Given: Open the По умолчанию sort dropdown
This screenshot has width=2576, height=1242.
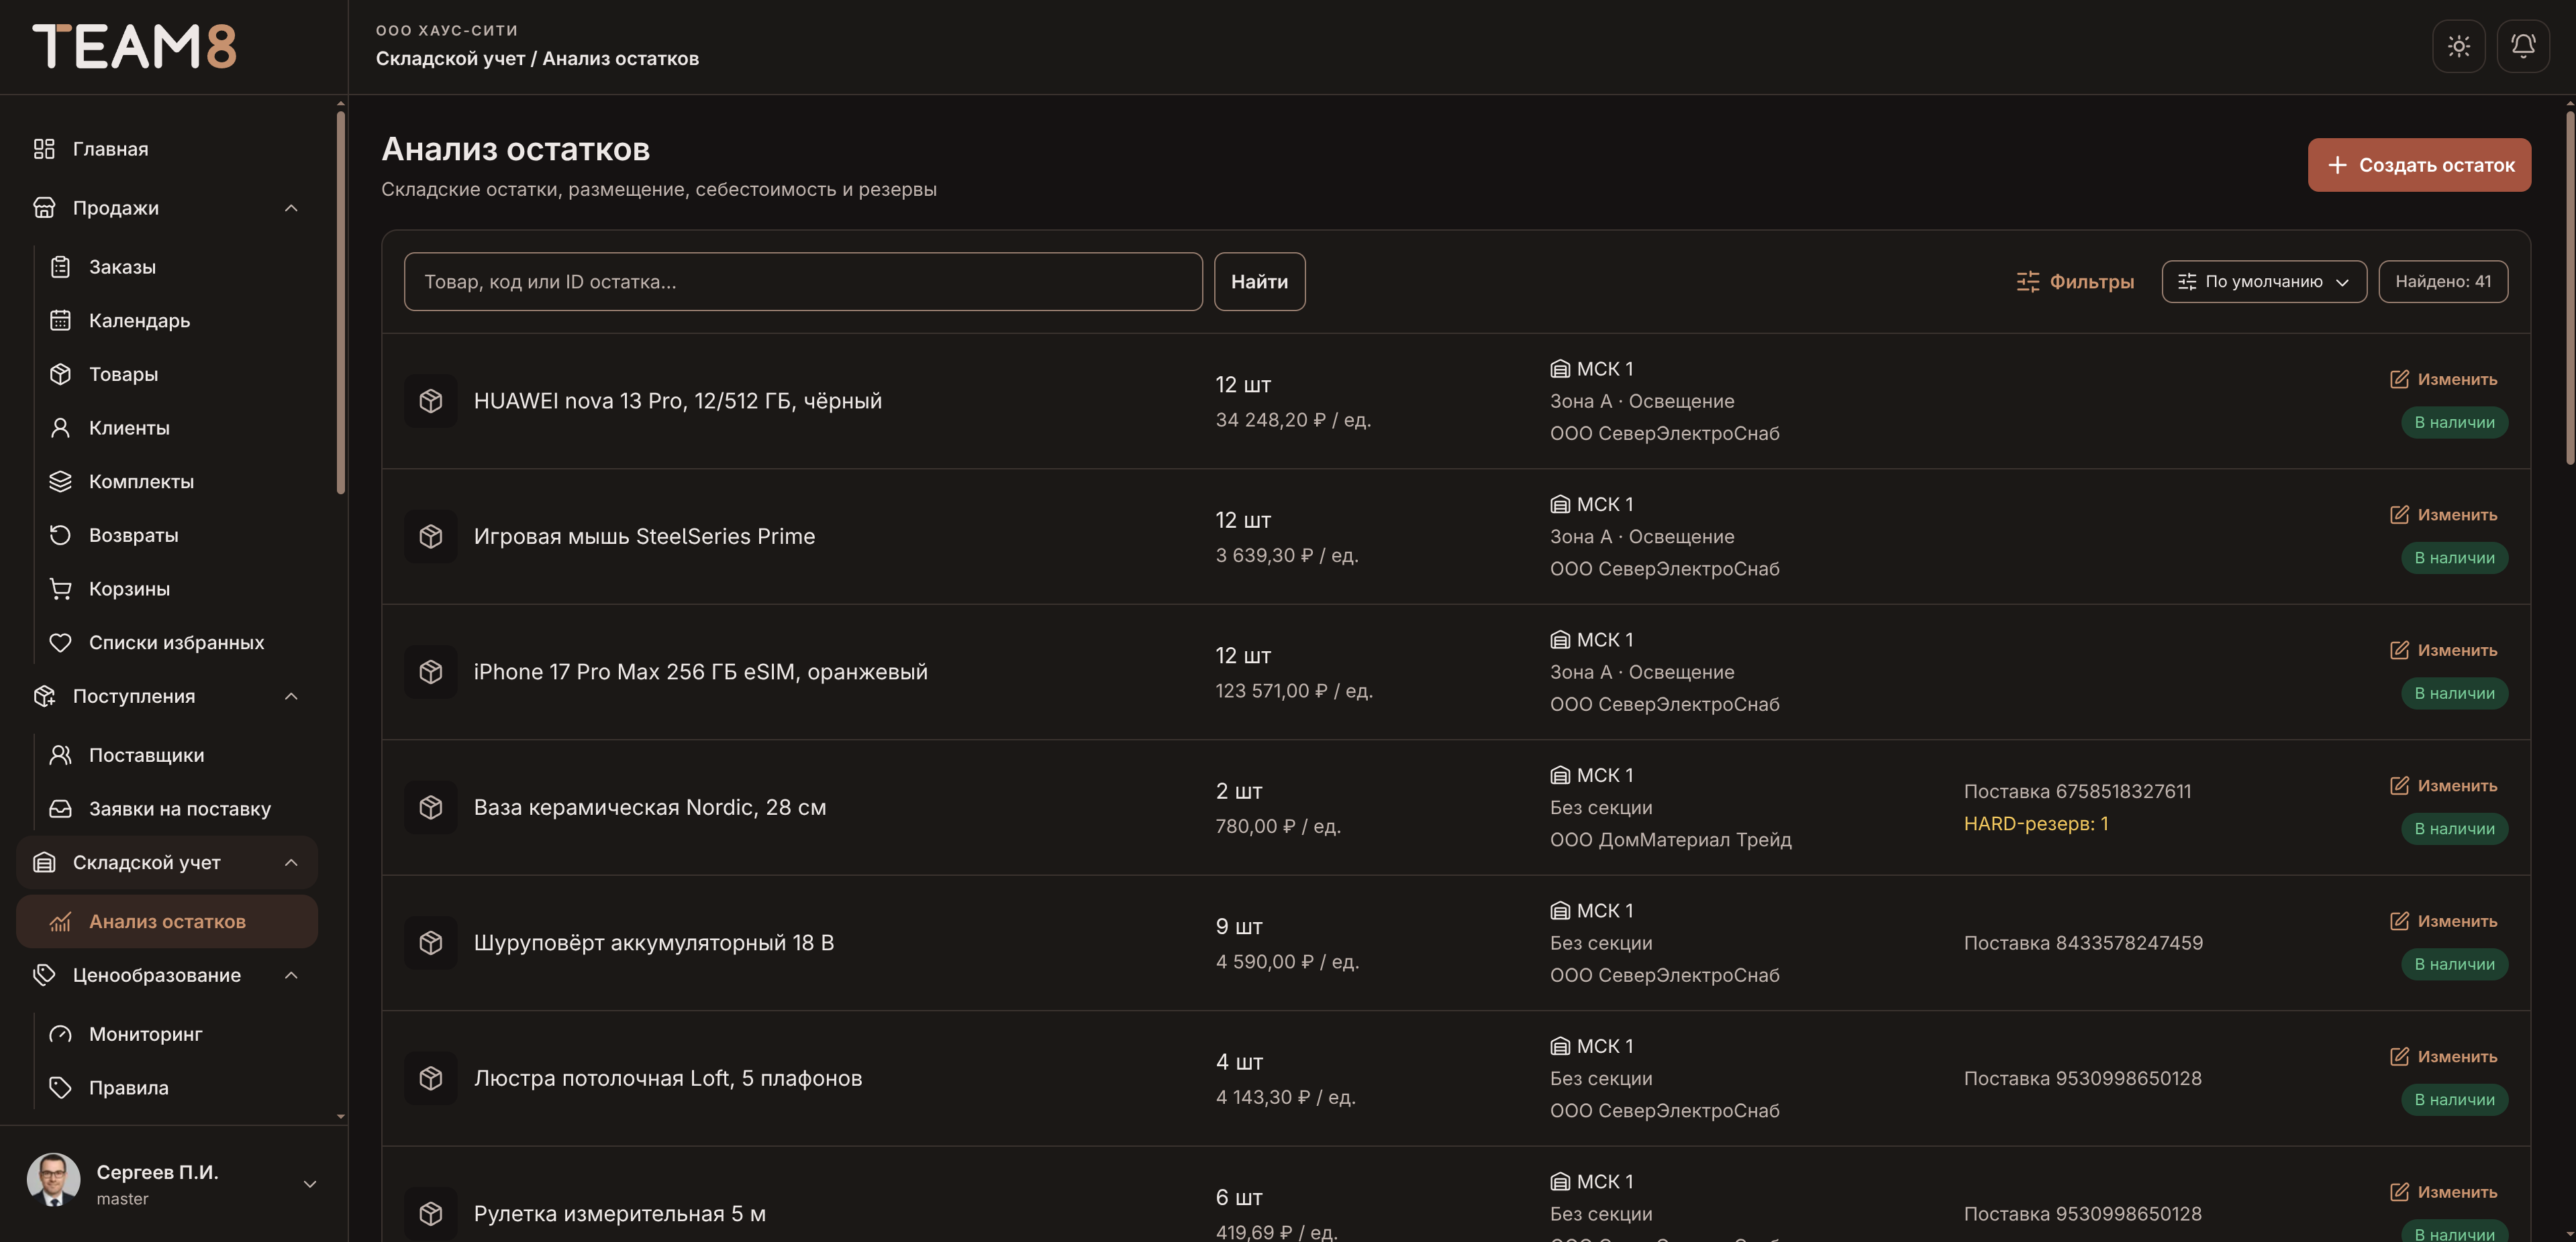Looking at the screenshot, I should click(2263, 282).
